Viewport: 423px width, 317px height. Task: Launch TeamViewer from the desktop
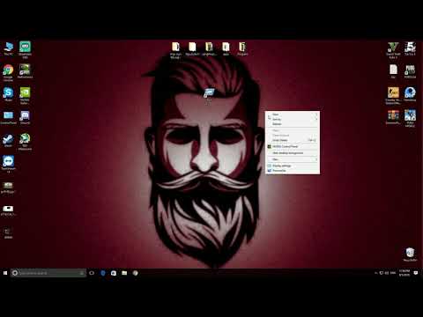tap(8, 165)
